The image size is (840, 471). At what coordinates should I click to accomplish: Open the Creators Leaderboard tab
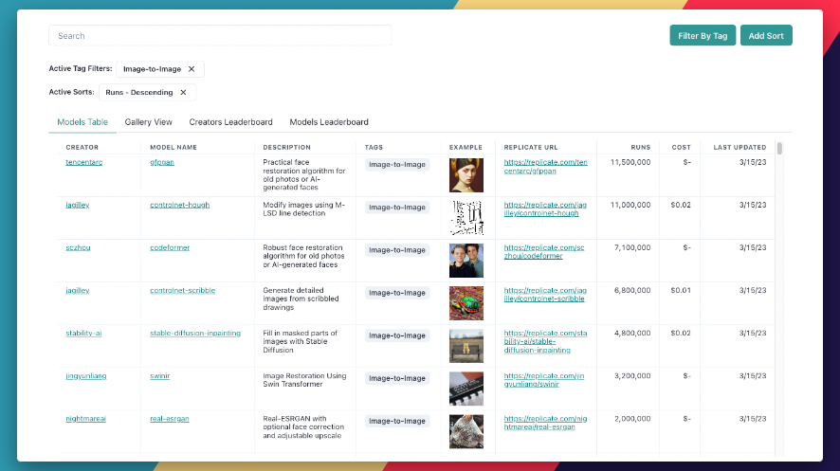click(231, 122)
